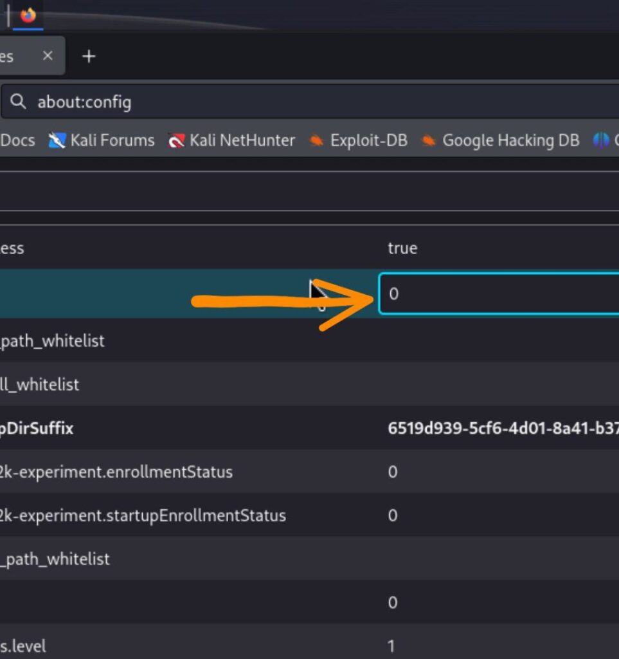
Task: Select the 'true' value in the top row
Action: [x=402, y=248]
